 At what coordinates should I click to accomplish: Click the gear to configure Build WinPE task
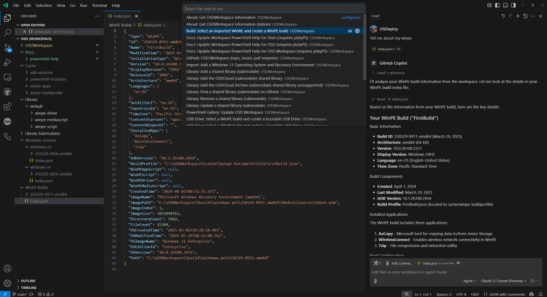coord(357,31)
